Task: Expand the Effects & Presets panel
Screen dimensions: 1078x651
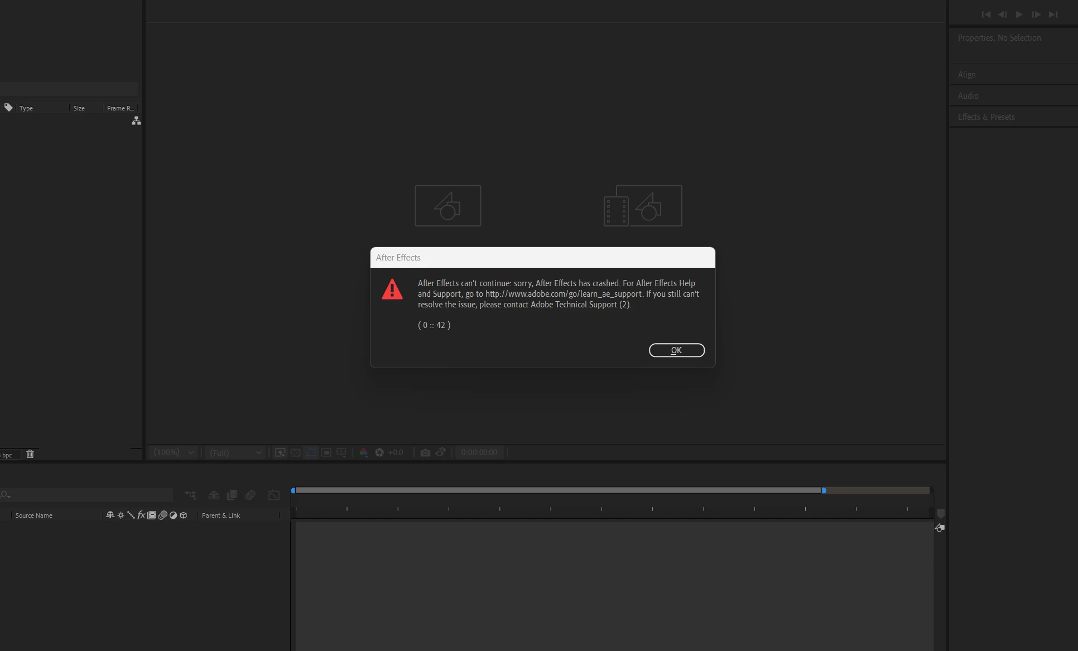Action: pos(986,117)
